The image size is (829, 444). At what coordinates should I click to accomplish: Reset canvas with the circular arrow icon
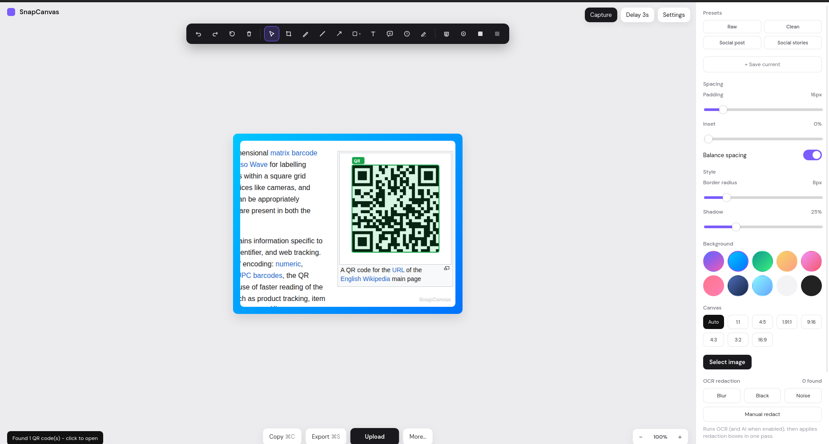[232, 34]
